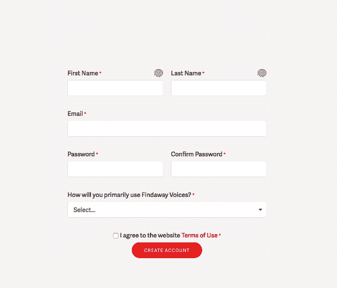Image resolution: width=337 pixels, height=288 pixels.
Task: Click the dropdown arrow in the Select field
Action: (x=260, y=210)
